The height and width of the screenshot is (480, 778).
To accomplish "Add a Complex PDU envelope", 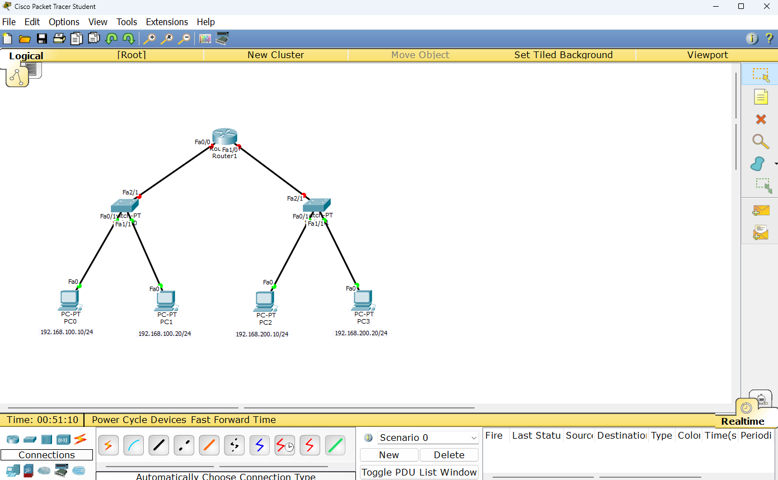I will pos(761,232).
